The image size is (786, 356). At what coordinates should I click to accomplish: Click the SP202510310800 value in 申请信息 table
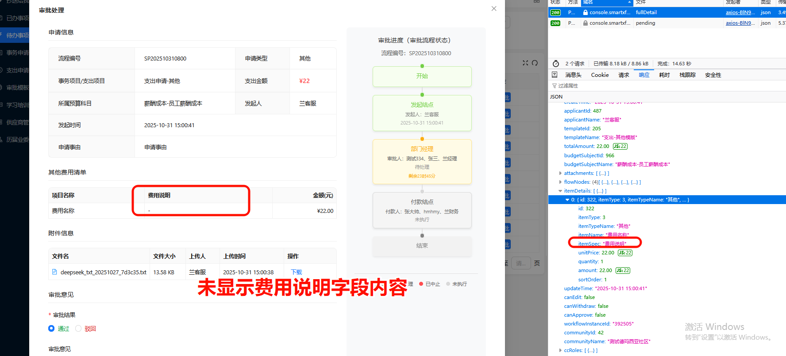(165, 58)
